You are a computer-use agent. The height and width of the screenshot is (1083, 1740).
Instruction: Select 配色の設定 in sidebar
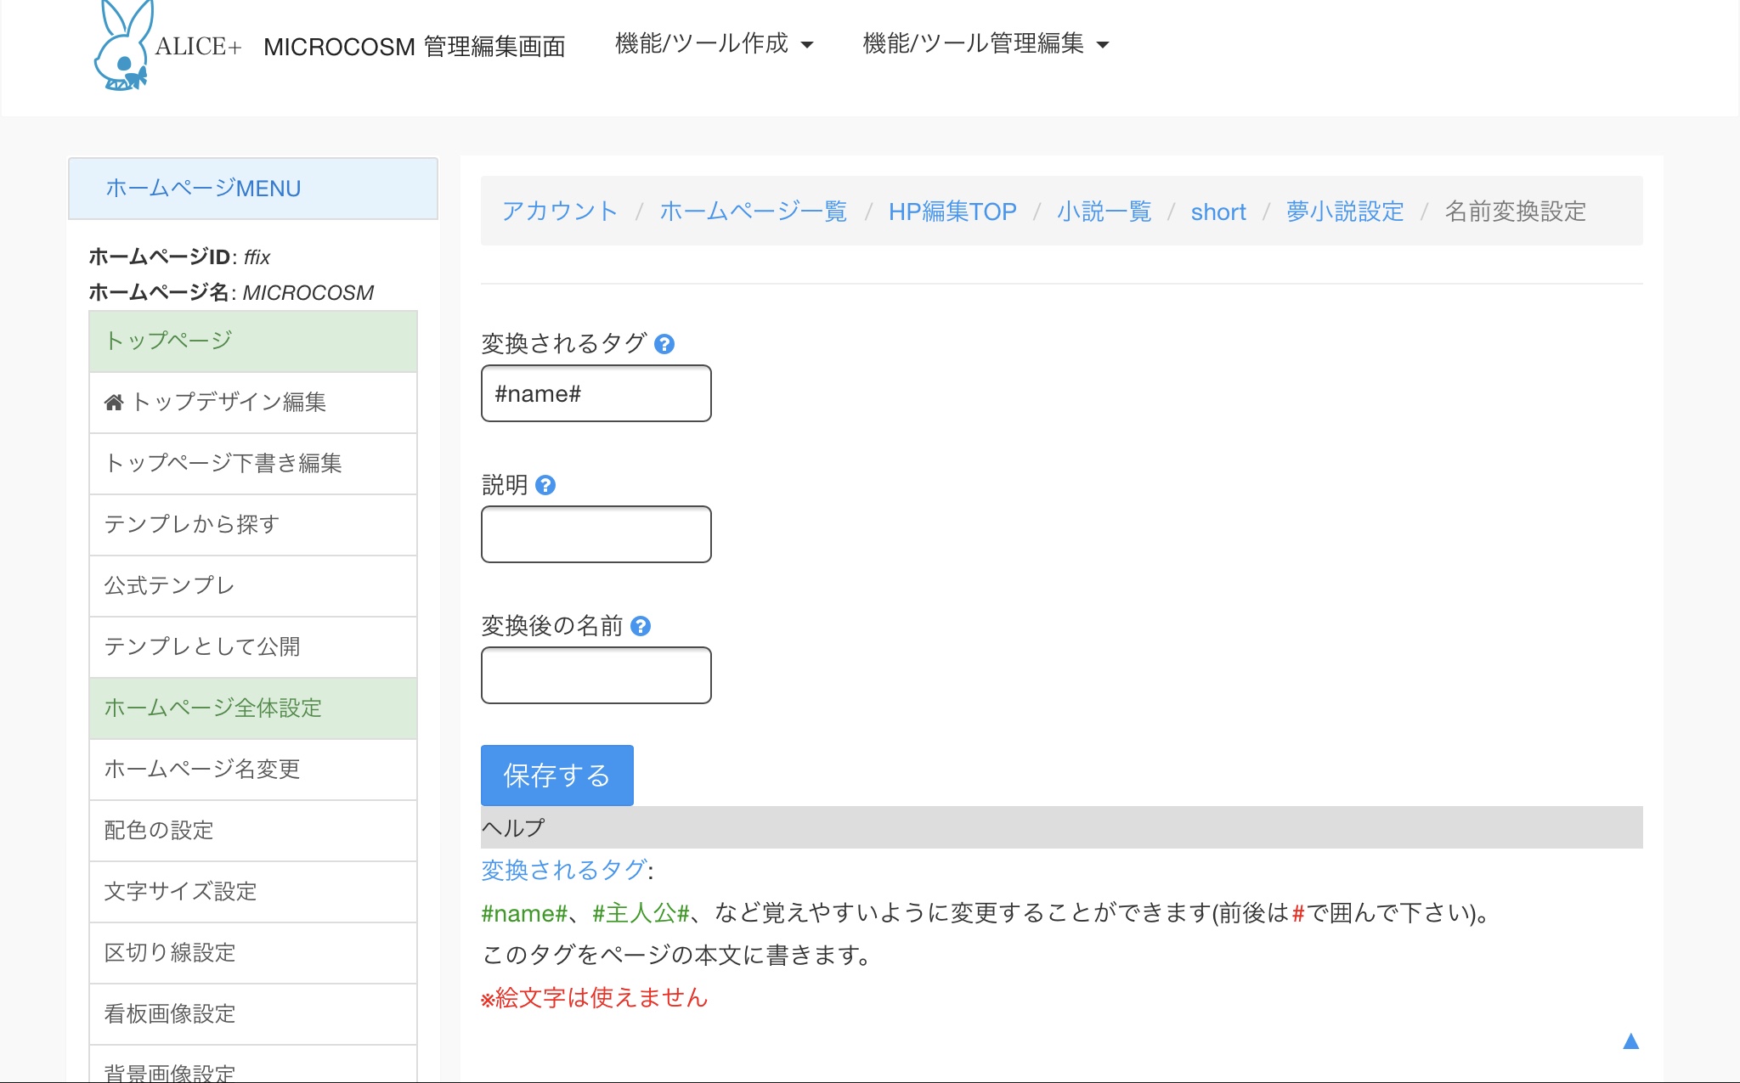(159, 830)
